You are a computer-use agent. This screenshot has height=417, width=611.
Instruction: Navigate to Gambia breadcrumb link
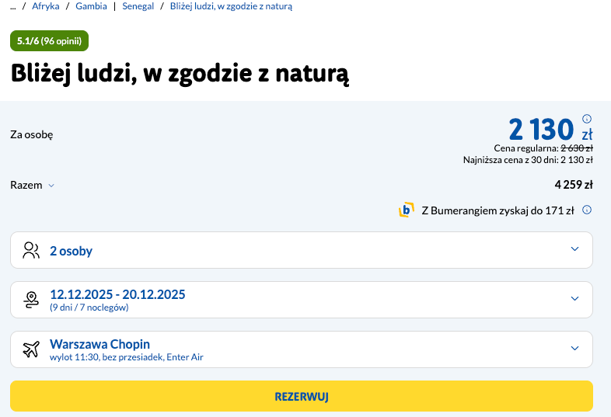[x=90, y=6]
